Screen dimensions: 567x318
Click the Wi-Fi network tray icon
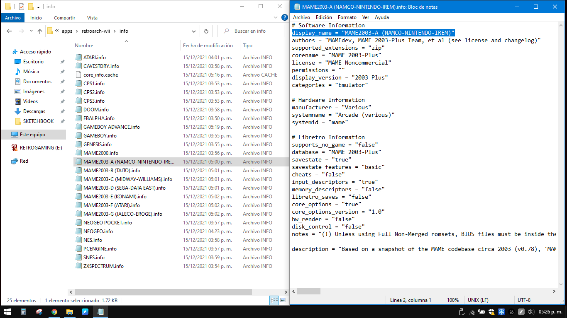click(x=472, y=312)
